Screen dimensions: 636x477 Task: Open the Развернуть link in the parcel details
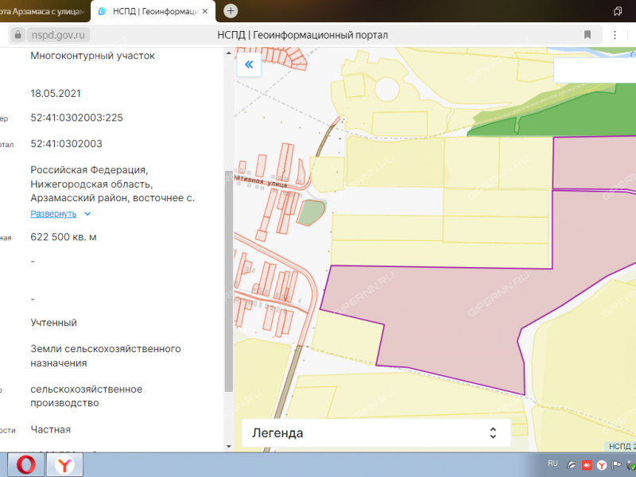(x=53, y=214)
